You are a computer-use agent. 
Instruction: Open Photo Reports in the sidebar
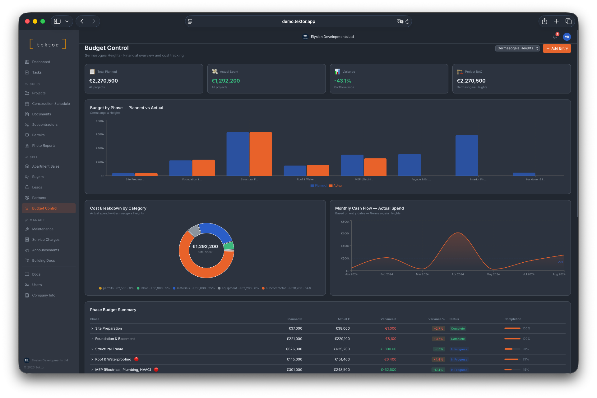(44, 146)
